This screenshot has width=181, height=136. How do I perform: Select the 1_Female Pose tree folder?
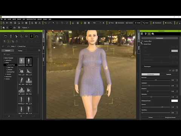(x=11, y=65)
